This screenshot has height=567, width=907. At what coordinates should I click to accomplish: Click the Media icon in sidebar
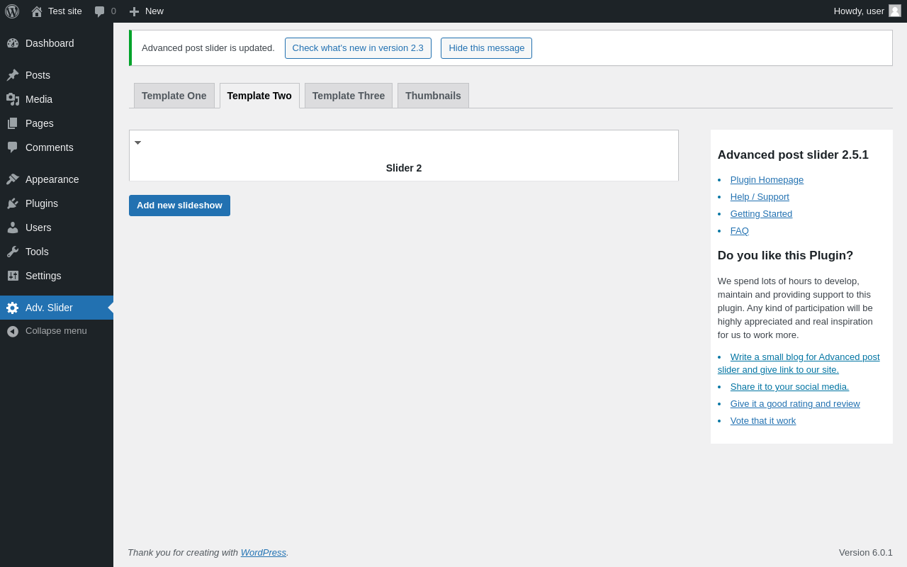coord(13,99)
